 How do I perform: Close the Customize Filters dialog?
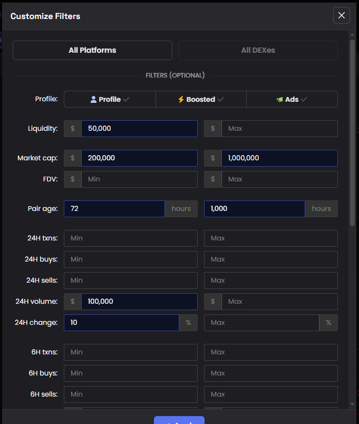click(342, 15)
